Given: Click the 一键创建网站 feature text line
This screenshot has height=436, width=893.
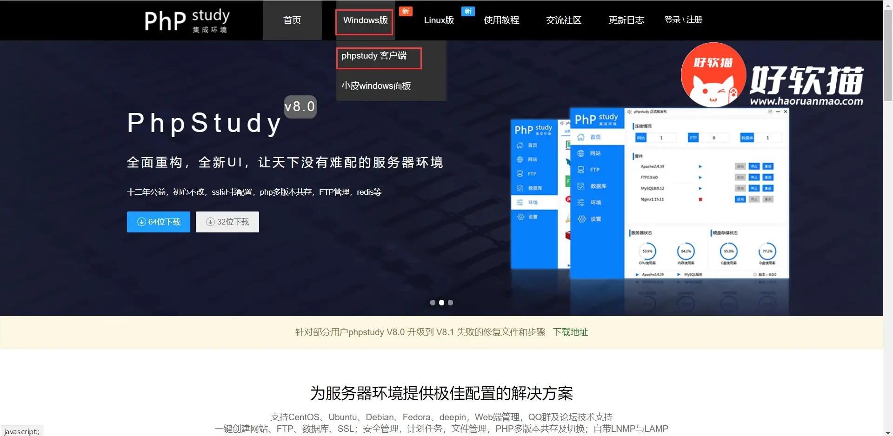Looking at the screenshot, I should [441, 429].
